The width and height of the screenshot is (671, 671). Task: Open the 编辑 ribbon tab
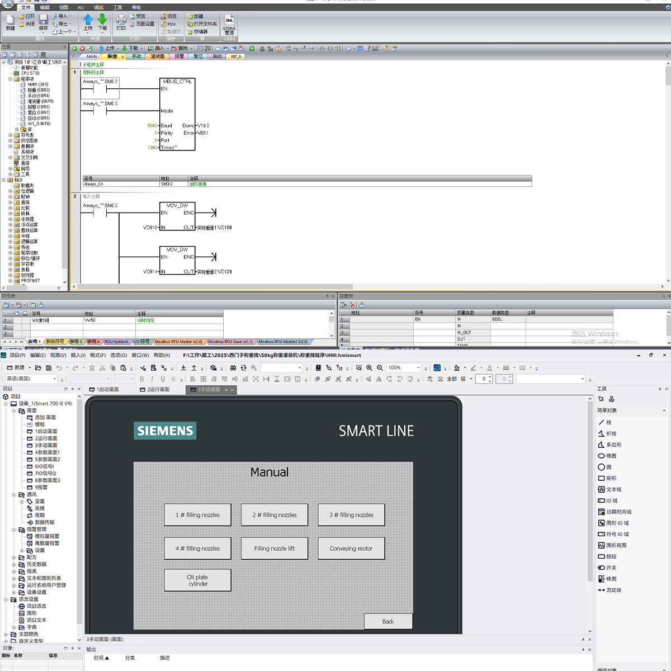(45, 8)
